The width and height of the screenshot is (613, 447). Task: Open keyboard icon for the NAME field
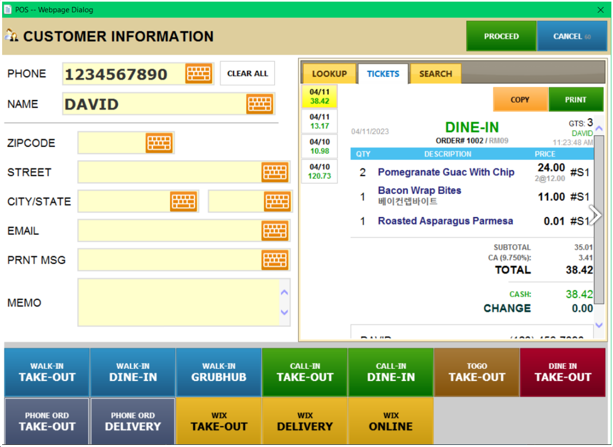259,104
